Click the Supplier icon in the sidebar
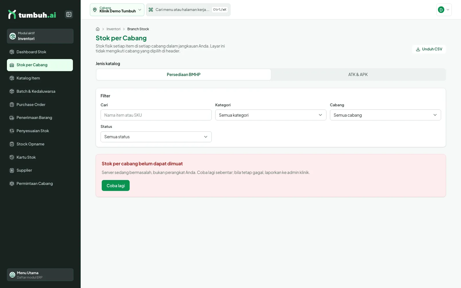Screen dimensions: 461x288 [x=12, y=170]
